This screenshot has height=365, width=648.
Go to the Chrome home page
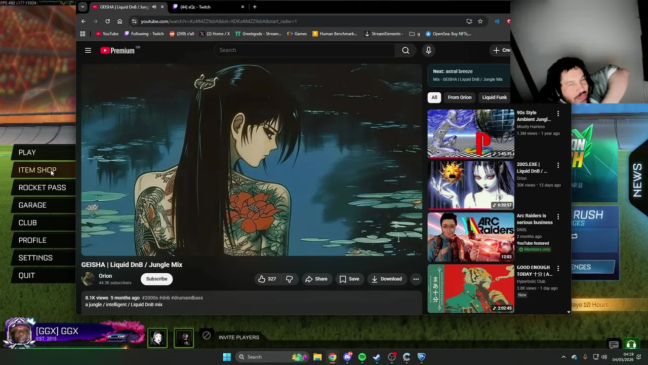(x=119, y=21)
